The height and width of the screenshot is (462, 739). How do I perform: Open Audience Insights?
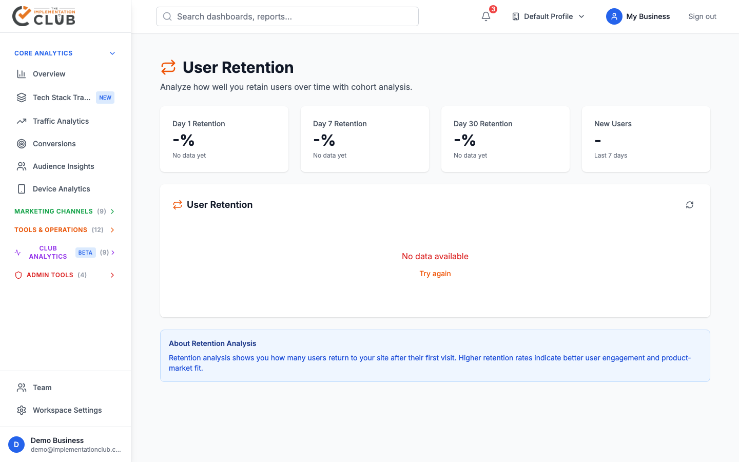(63, 166)
